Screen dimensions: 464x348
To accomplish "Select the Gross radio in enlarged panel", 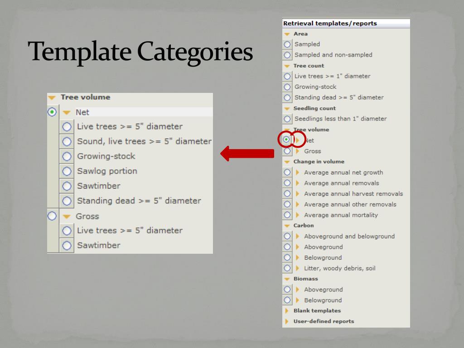I will (52, 216).
